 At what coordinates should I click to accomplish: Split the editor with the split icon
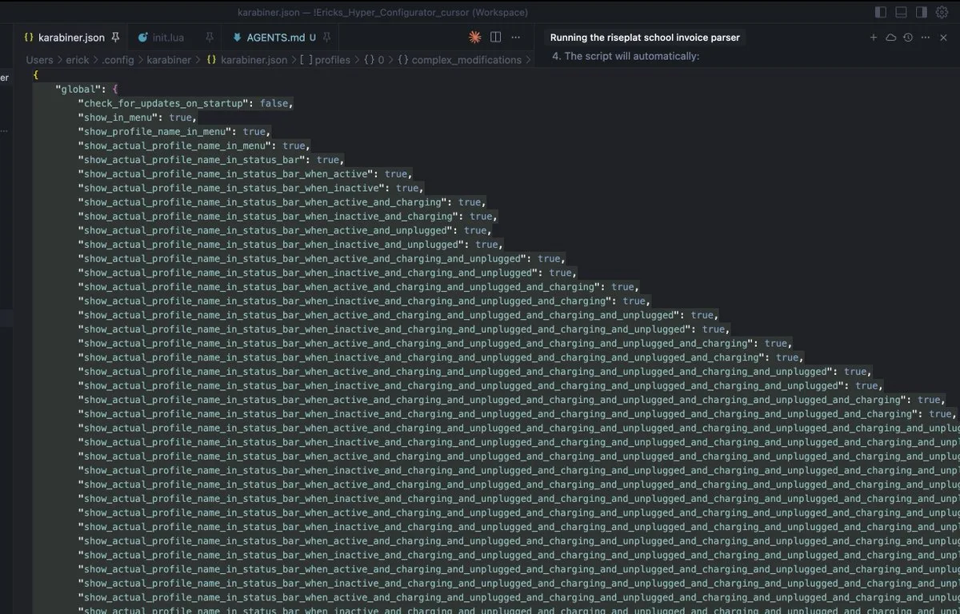tap(495, 38)
